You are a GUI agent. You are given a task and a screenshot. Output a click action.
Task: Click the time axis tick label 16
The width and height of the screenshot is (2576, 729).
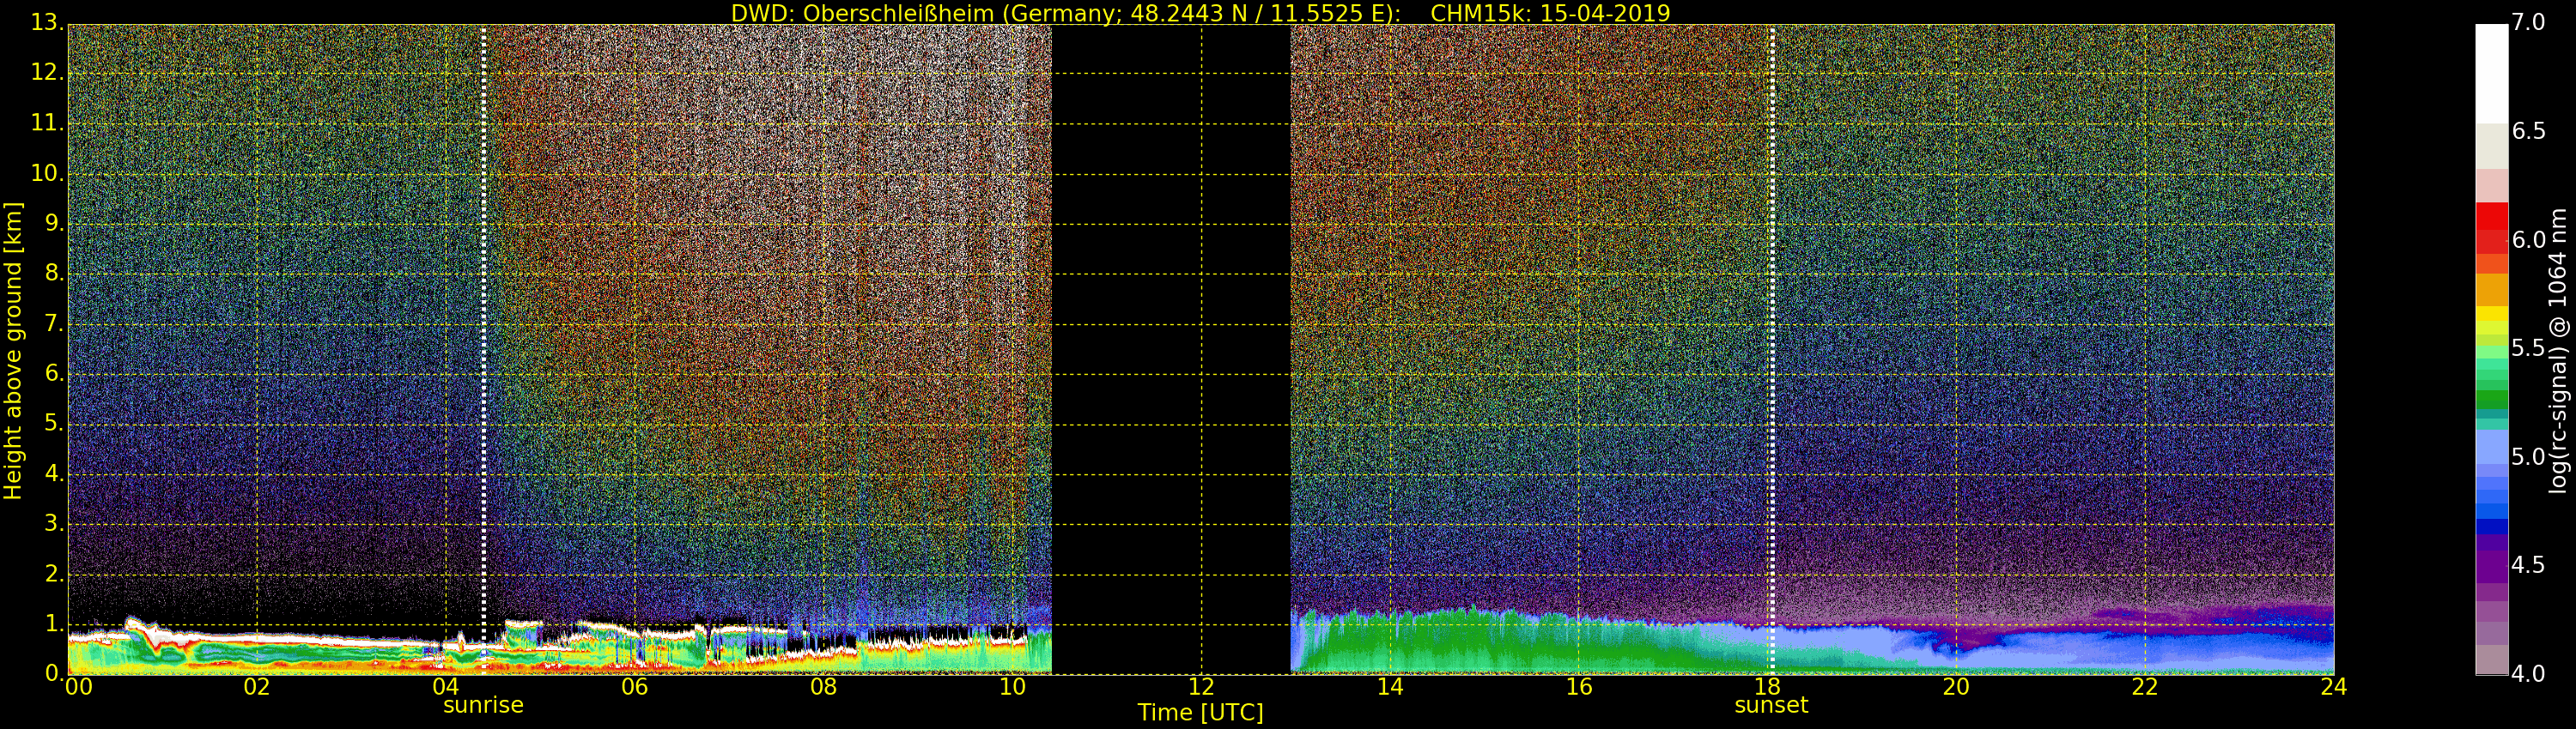(x=1579, y=687)
